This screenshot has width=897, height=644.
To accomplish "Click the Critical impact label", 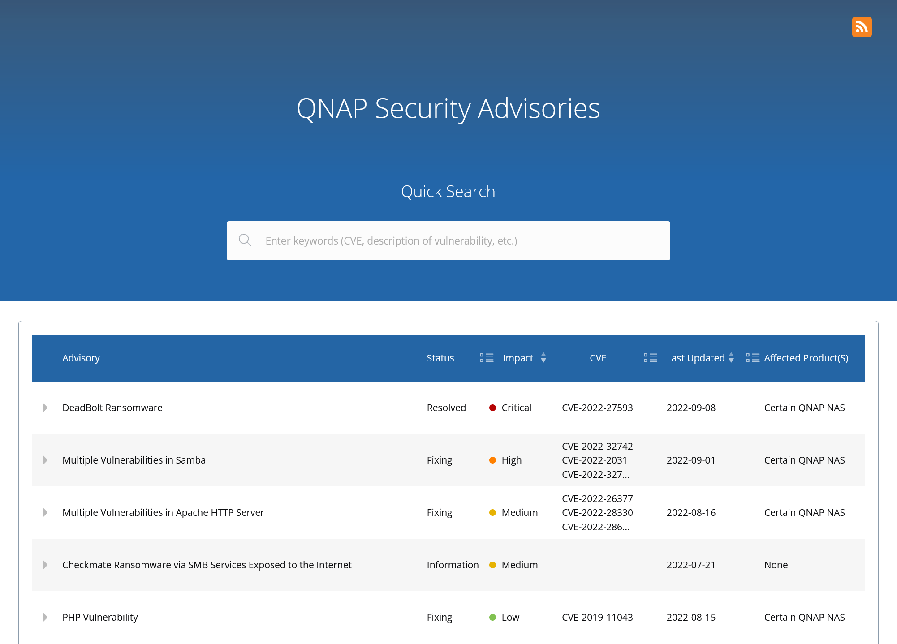I will pos(516,408).
